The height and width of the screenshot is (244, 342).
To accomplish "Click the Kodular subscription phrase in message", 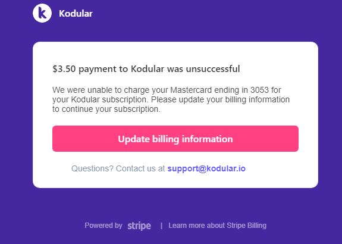I will tap(109, 99).
